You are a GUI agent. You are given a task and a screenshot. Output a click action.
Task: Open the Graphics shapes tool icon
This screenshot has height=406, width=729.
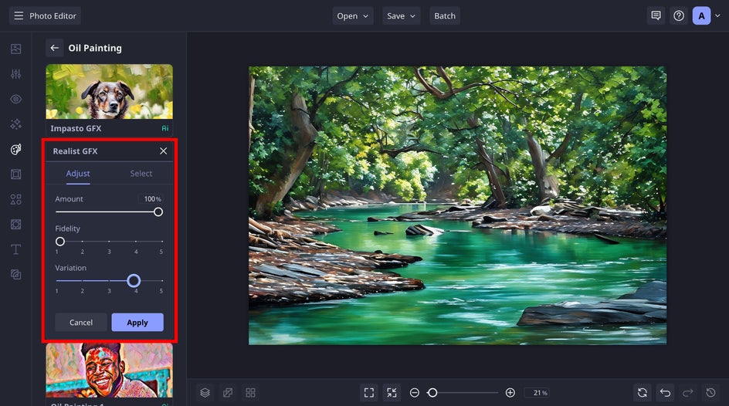tap(15, 199)
